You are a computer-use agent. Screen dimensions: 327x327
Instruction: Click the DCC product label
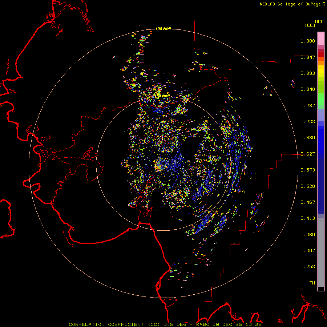pyautogui.click(x=319, y=22)
